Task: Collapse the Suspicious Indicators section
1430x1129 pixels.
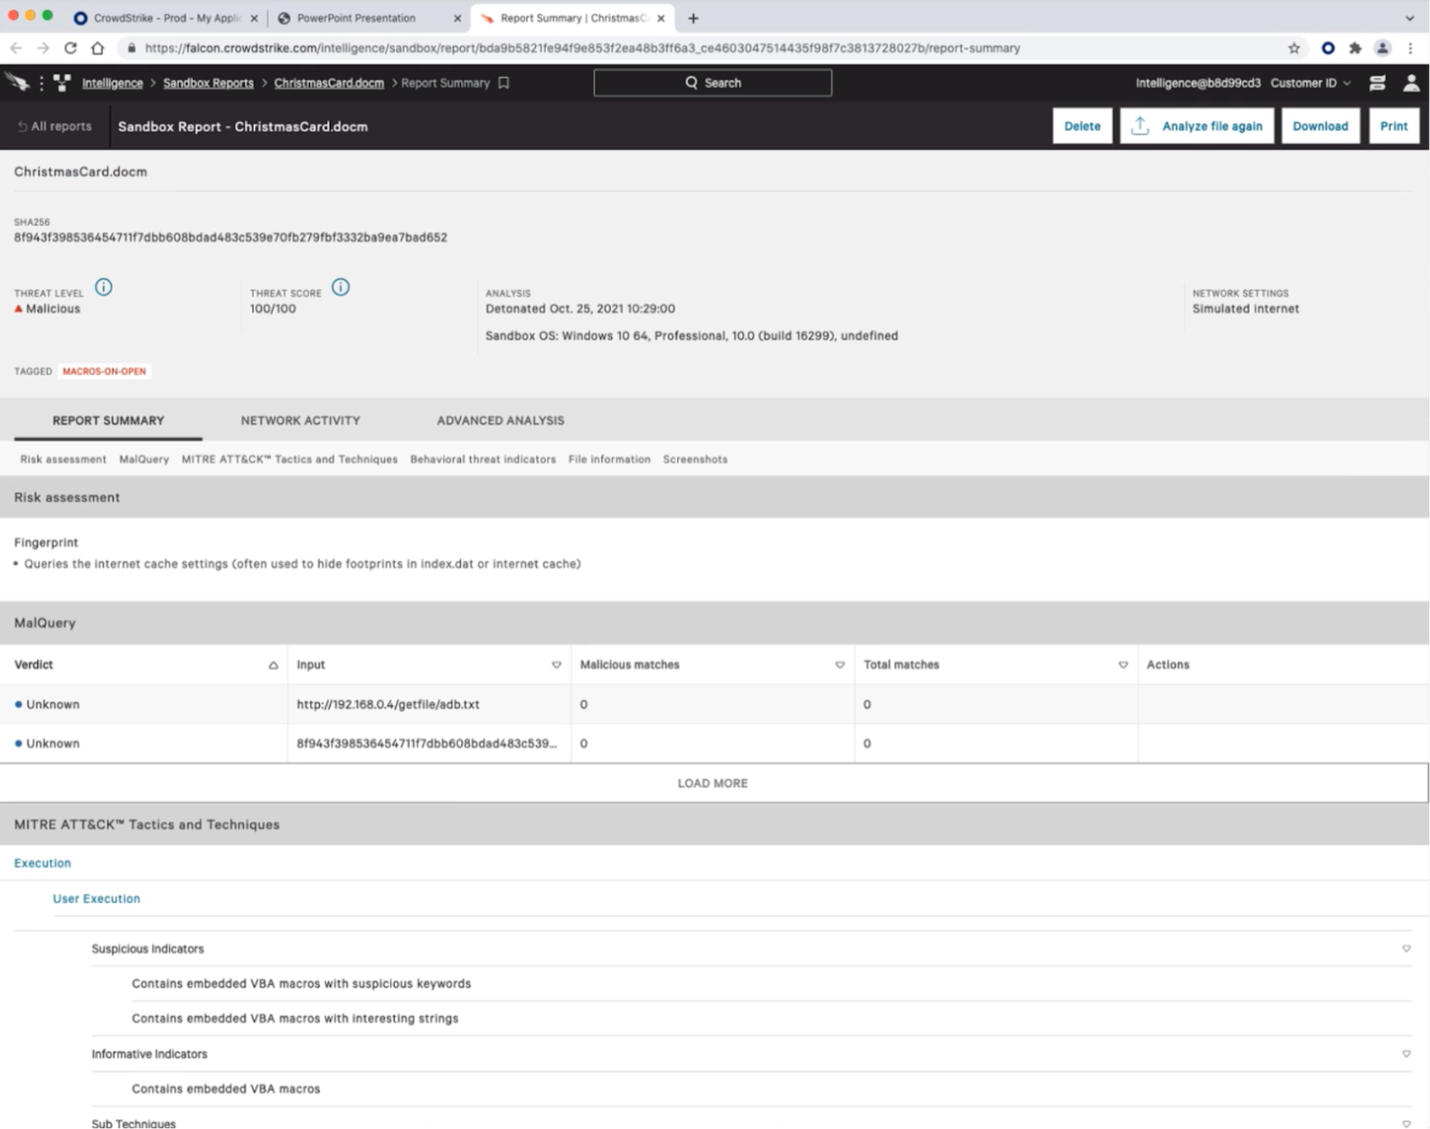Action: pyautogui.click(x=1406, y=949)
